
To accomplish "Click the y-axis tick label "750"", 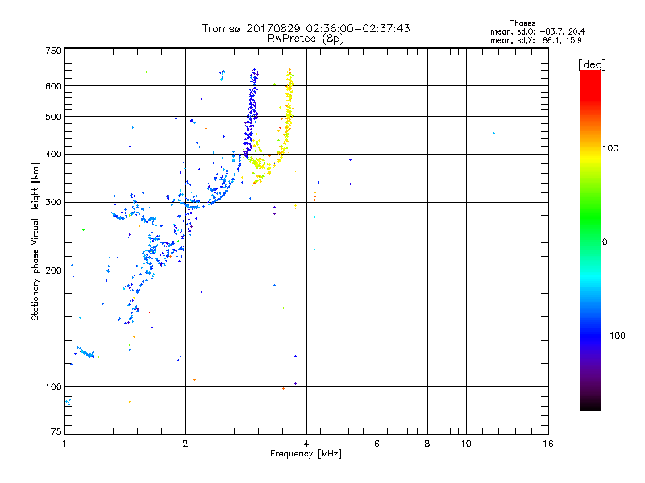I will pyautogui.click(x=53, y=51).
